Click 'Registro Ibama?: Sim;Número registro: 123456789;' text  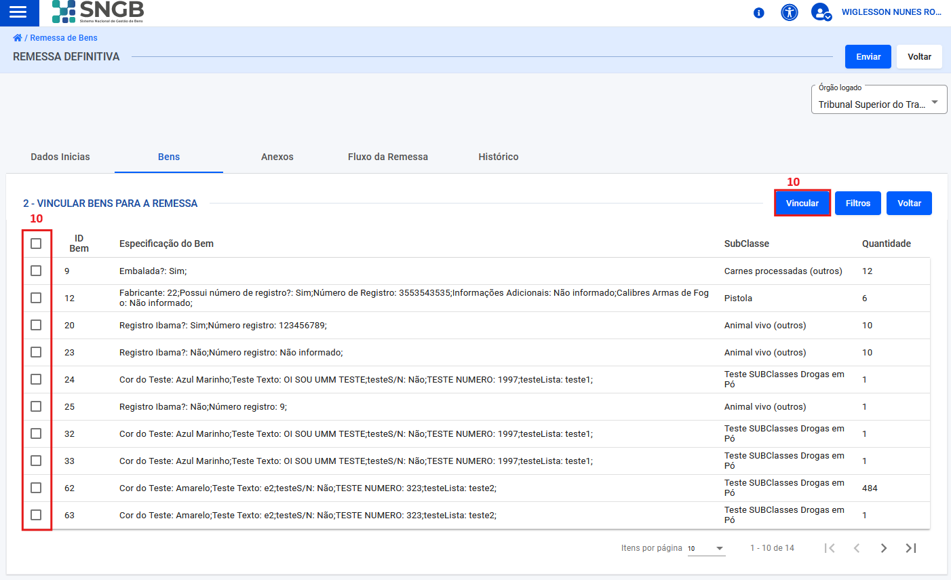(x=223, y=325)
